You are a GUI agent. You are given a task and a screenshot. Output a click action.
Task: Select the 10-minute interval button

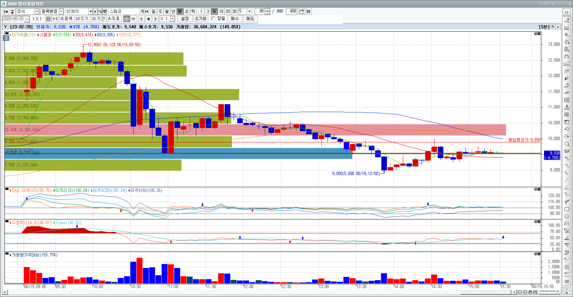click(221, 11)
